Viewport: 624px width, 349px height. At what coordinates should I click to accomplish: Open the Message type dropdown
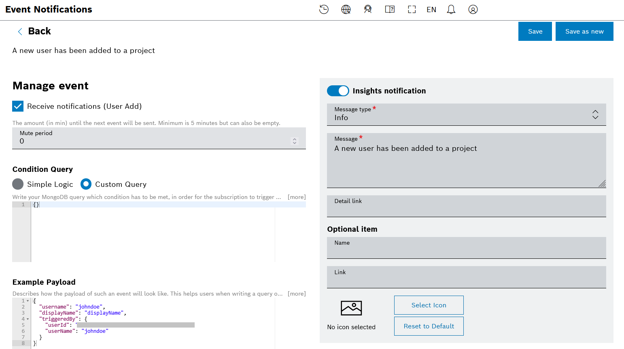[x=466, y=114]
